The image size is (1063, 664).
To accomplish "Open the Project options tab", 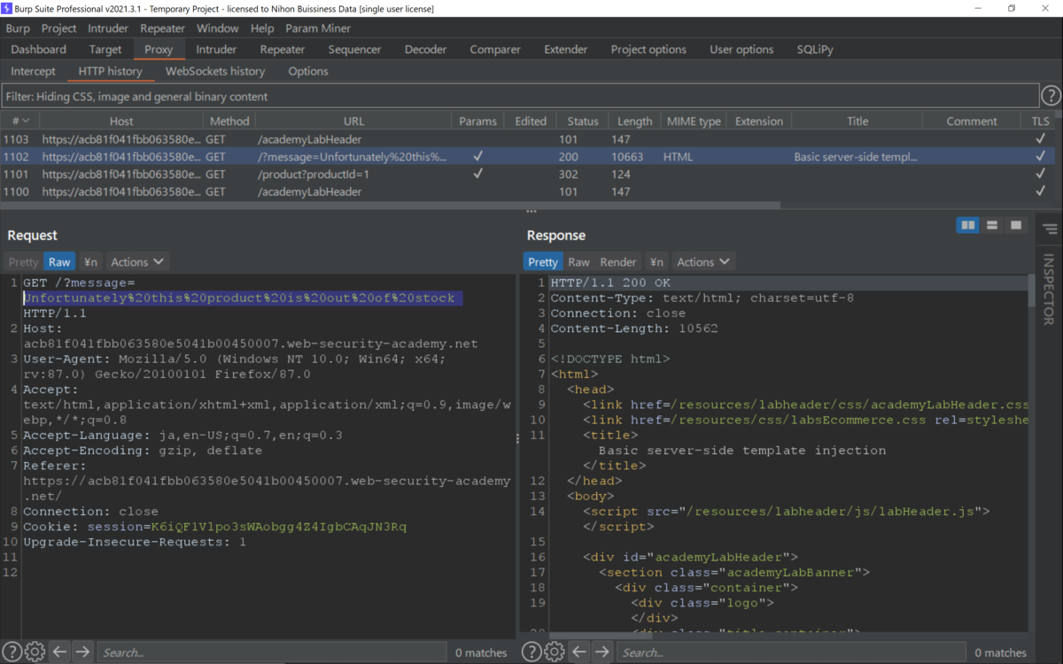I will coord(648,50).
